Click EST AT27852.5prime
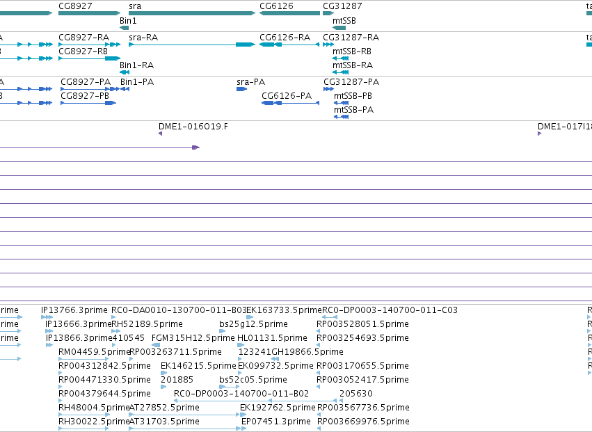Image resolution: width=592 pixels, height=432 pixels. 184,415
